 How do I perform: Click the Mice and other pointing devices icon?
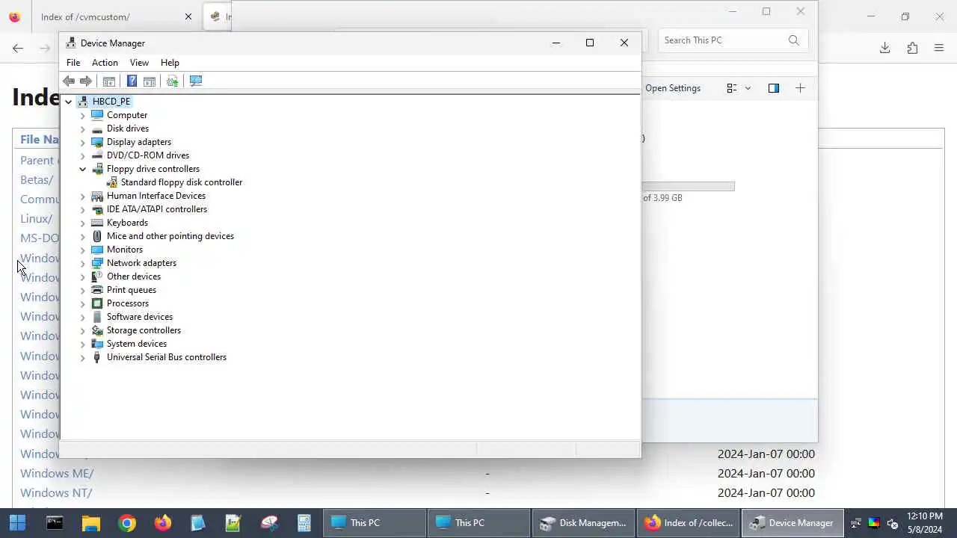click(x=97, y=236)
